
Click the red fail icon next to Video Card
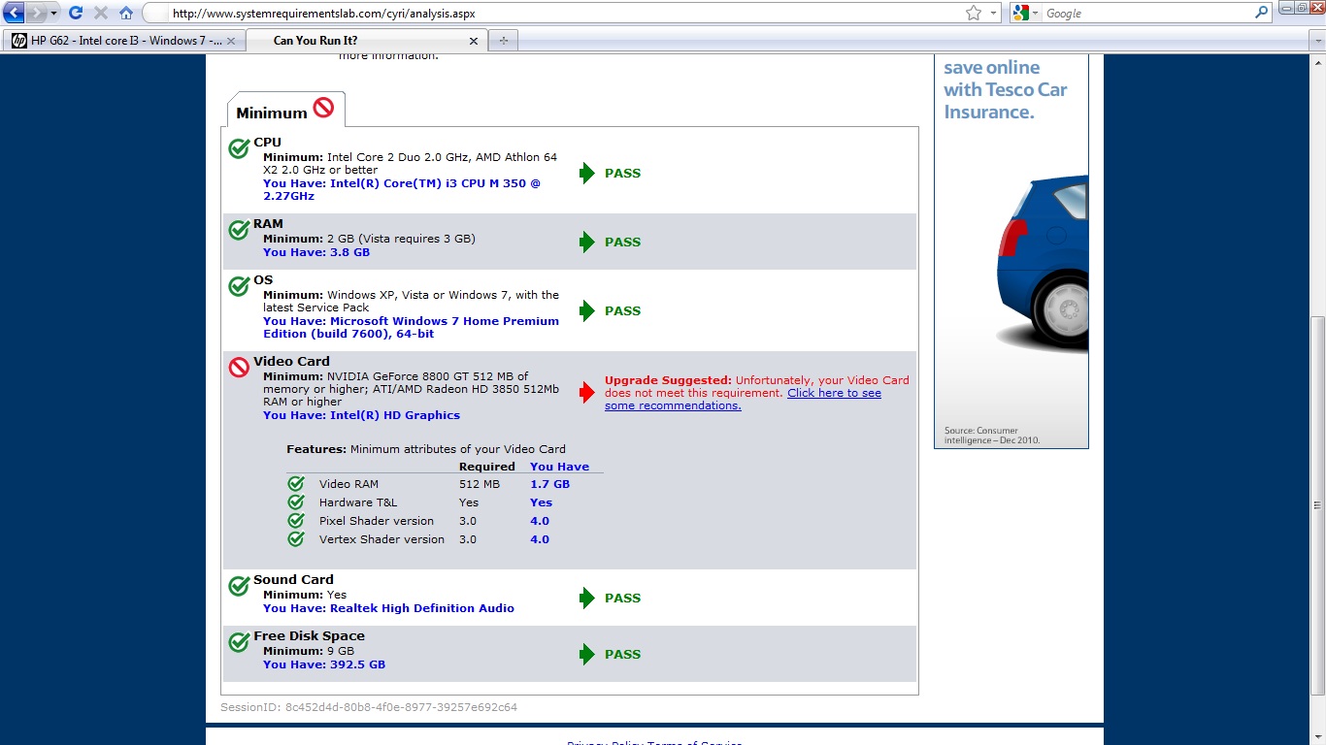pyautogui.click(x=239, y=368)
